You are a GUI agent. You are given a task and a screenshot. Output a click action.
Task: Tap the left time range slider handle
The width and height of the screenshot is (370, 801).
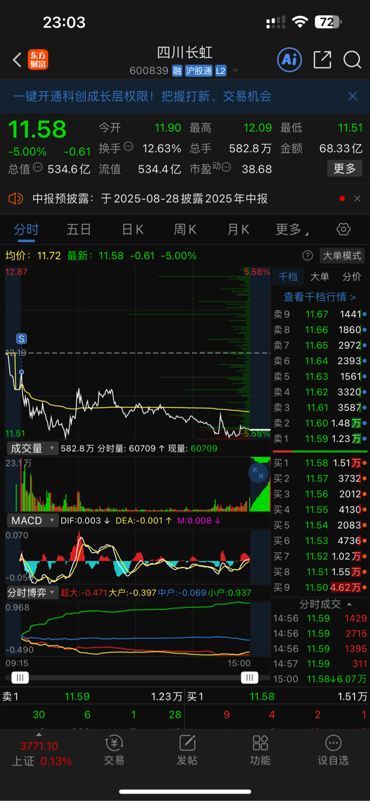(20, 678)
